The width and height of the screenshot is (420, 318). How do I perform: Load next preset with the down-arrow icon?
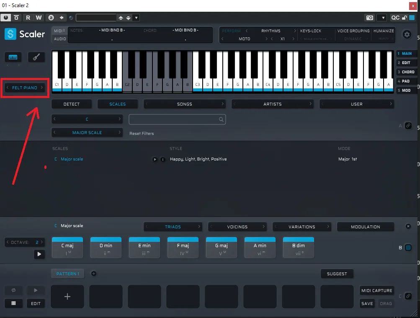128,18
